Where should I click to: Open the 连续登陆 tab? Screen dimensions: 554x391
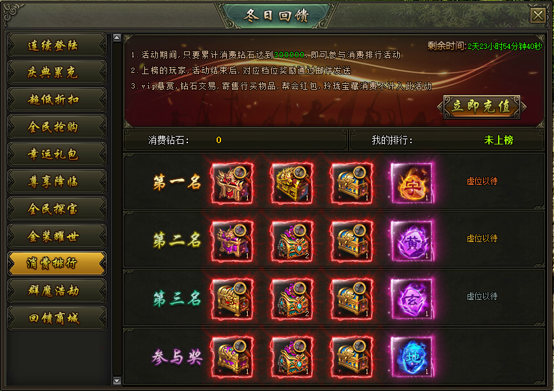click(x=57, y=46)
